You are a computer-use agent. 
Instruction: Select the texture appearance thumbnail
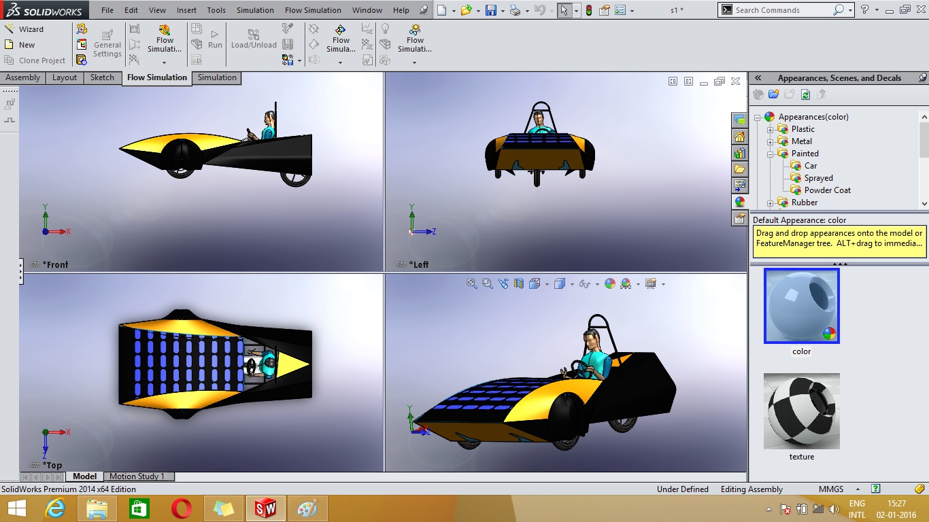(802, 411)
